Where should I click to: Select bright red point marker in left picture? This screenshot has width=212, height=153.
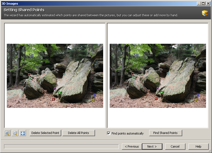(x=53, y=99)
